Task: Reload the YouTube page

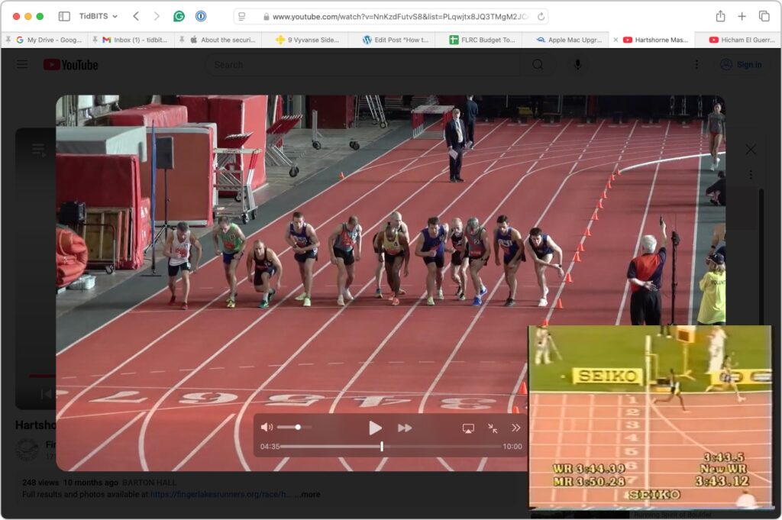Action: tap(541, 16)
